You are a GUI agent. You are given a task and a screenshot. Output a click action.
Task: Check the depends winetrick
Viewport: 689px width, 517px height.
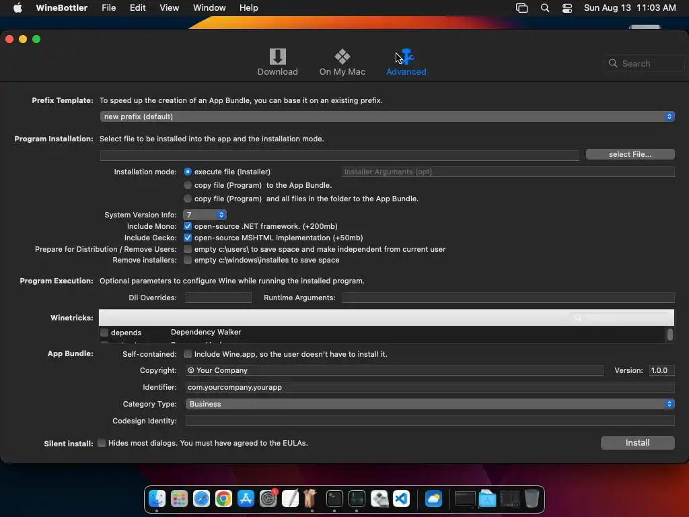point(104,333)
